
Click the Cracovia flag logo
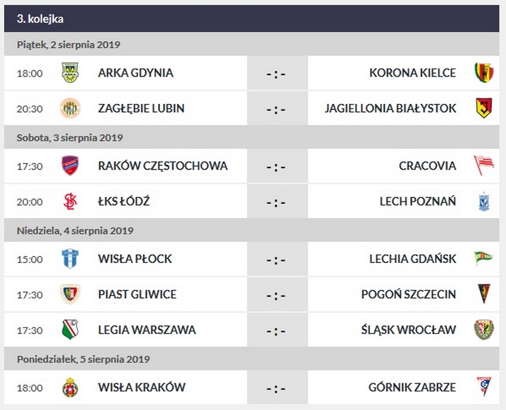tap(483, 165)
